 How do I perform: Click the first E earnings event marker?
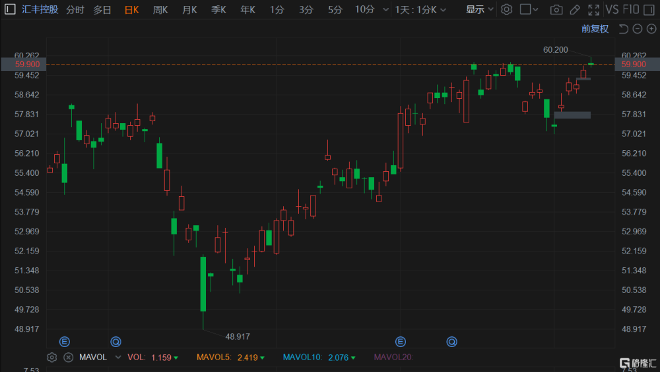pyautogui.click(x=65, y=341)
